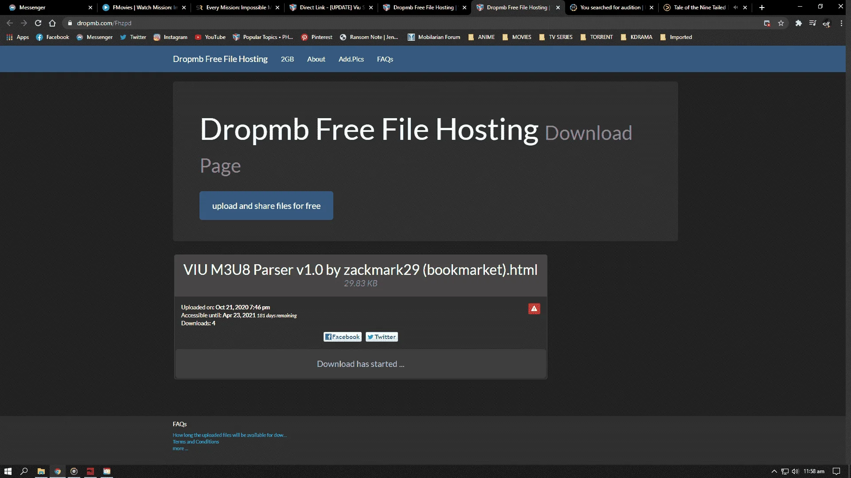Screen dimensions: 851x478
Task: Open the Add.Pics nav item
Action: click(351, 59)
